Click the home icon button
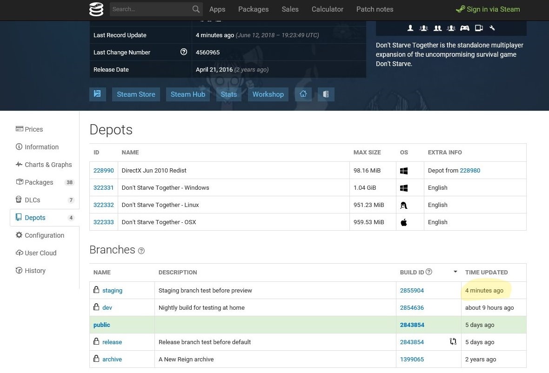Screen dimensions: 549x373 303,94
